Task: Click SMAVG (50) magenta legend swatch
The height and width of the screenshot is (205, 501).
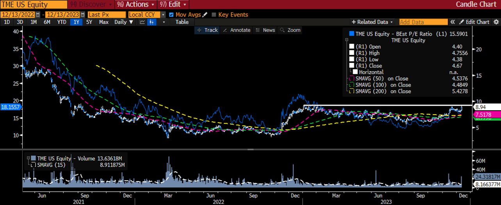Action: (352, 78)
